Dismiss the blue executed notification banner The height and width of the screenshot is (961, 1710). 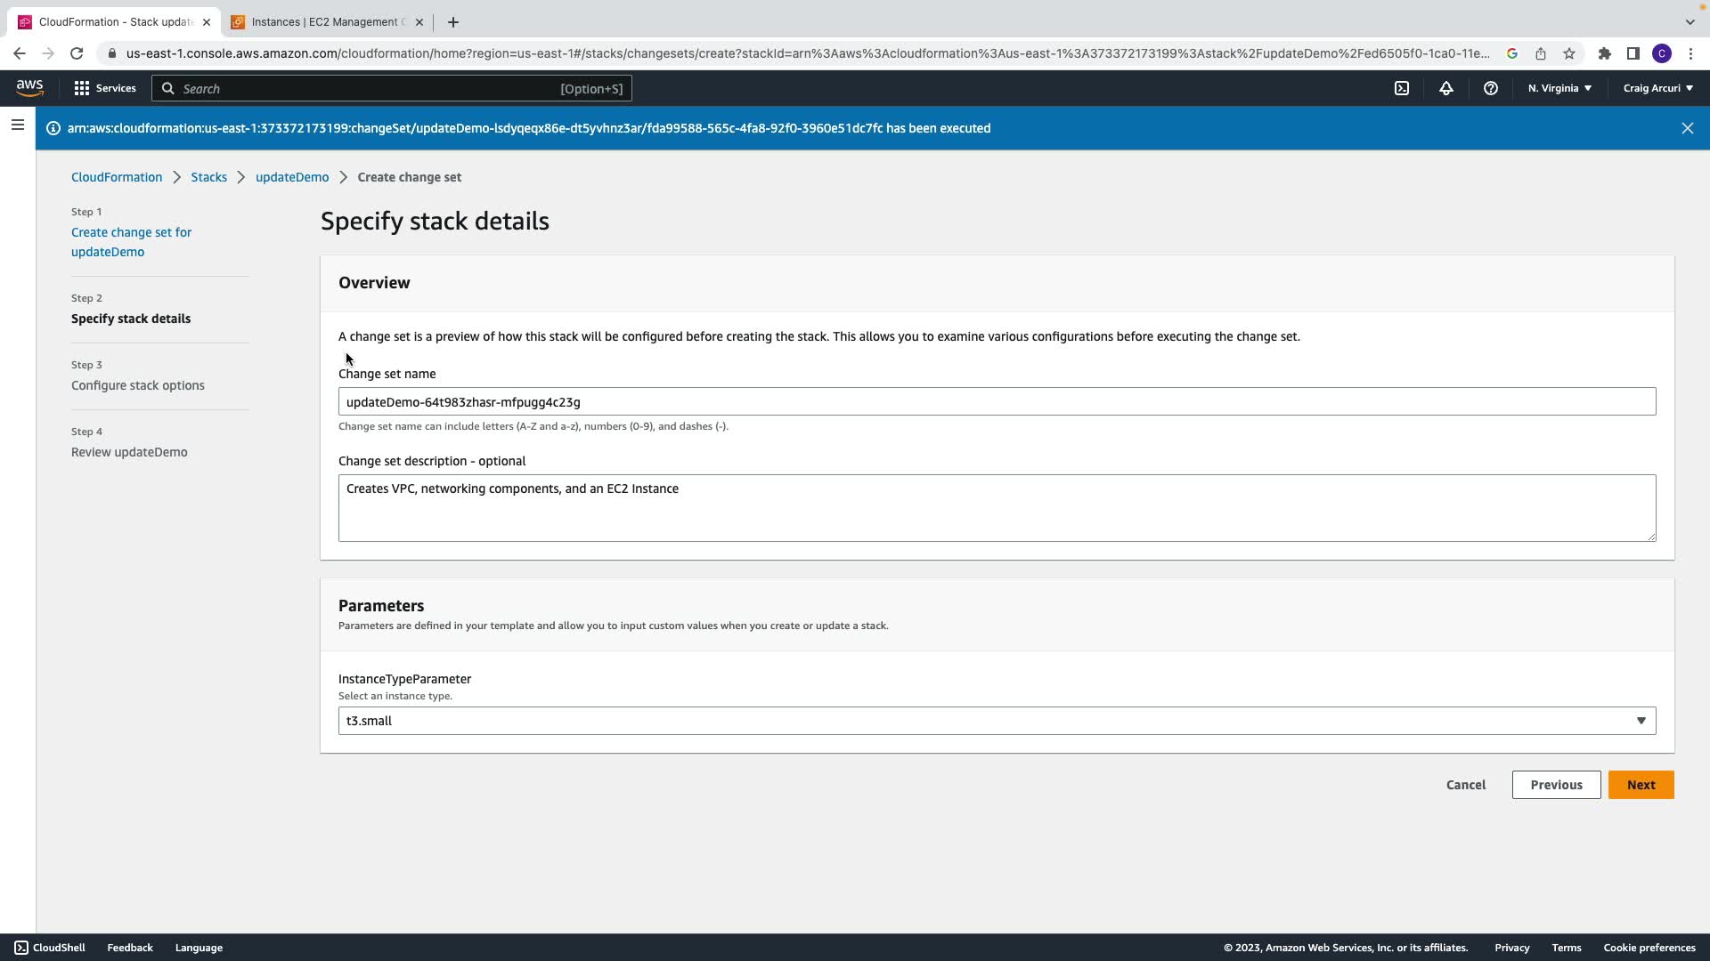click(x=1687, y=128)
